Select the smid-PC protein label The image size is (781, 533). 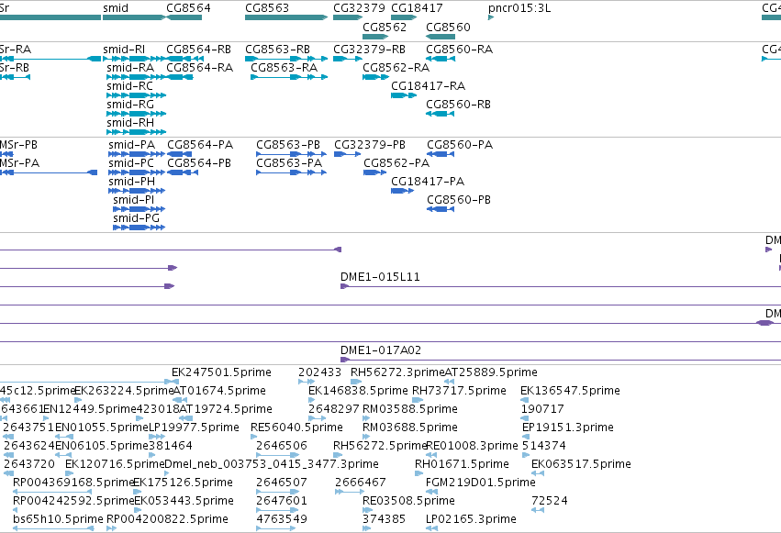(131, 163)
